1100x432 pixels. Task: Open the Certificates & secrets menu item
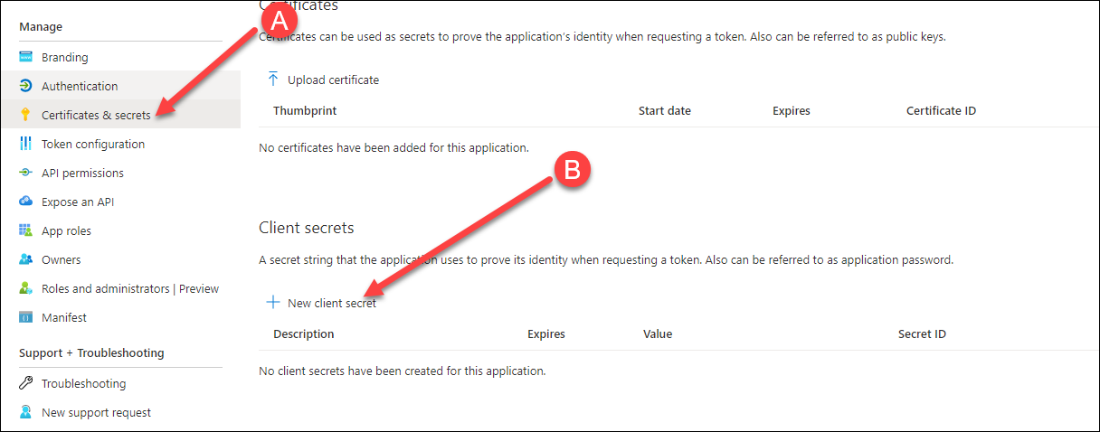pyautogui.click(x=96, y=115)
